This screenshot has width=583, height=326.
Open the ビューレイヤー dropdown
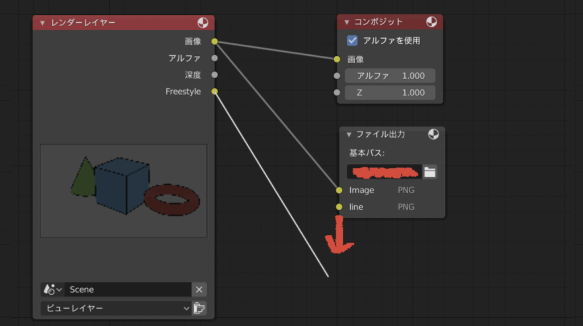point(115,308)
